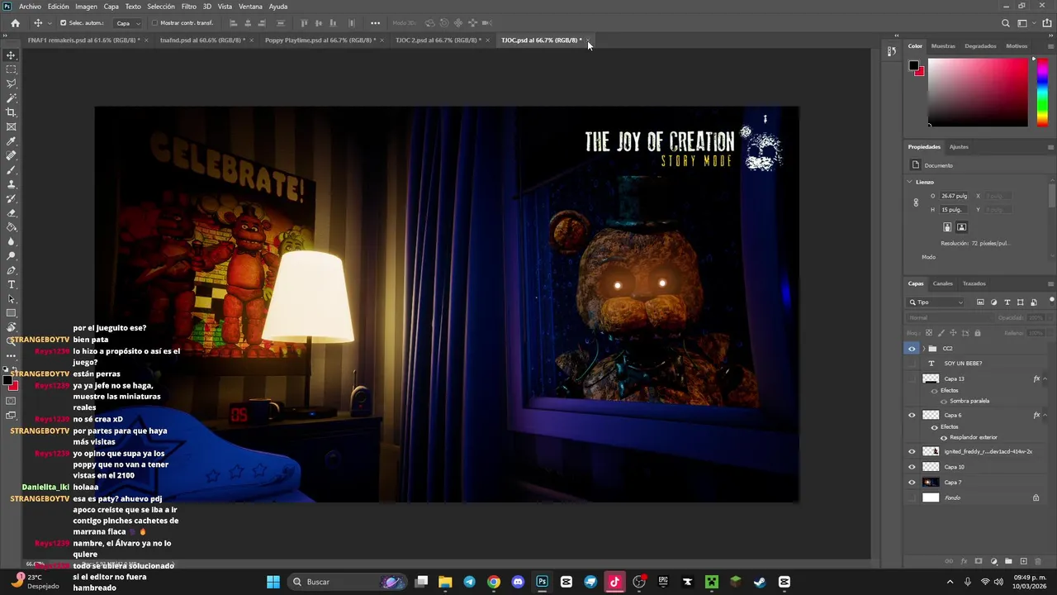1057x595 pixels.
Task: Hide the Capa 7 layer
Action: pos(912,482)
